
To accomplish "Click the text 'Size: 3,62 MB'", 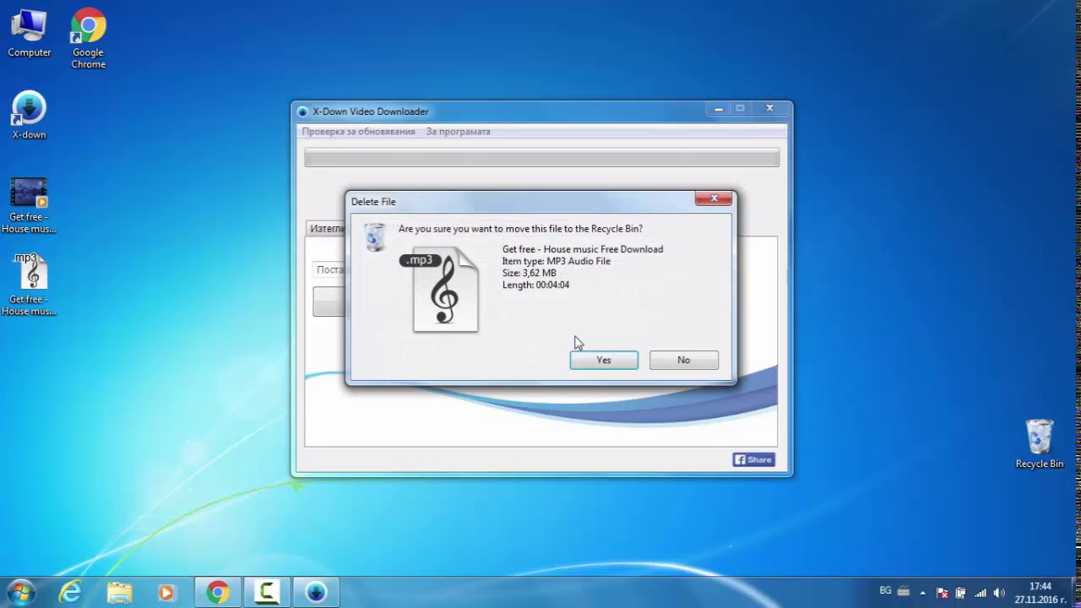I will coord(530,273).
